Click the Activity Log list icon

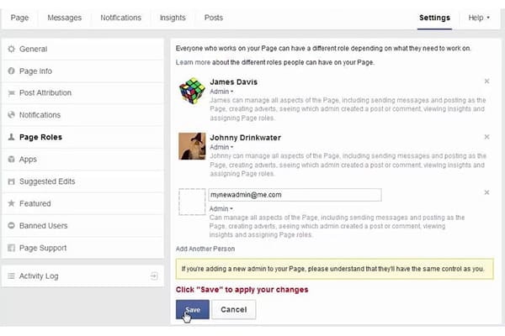coord(11,276)
